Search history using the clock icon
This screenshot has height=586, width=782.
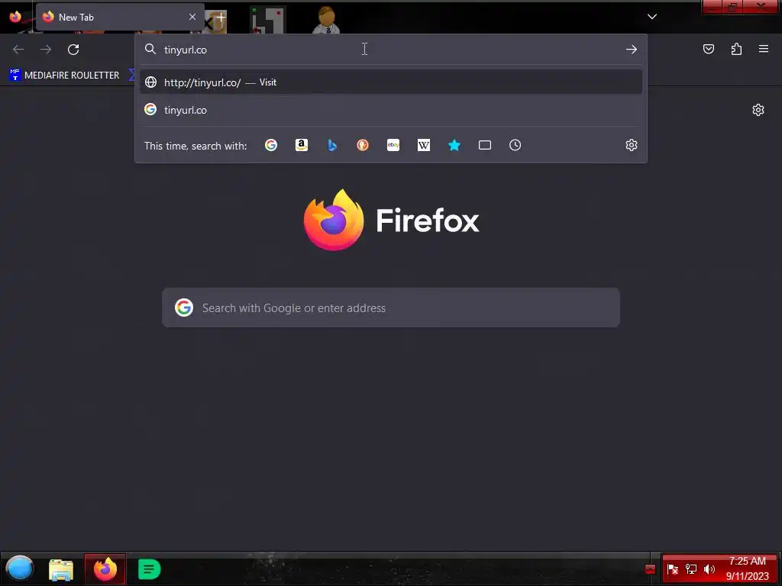click(515, 145)
